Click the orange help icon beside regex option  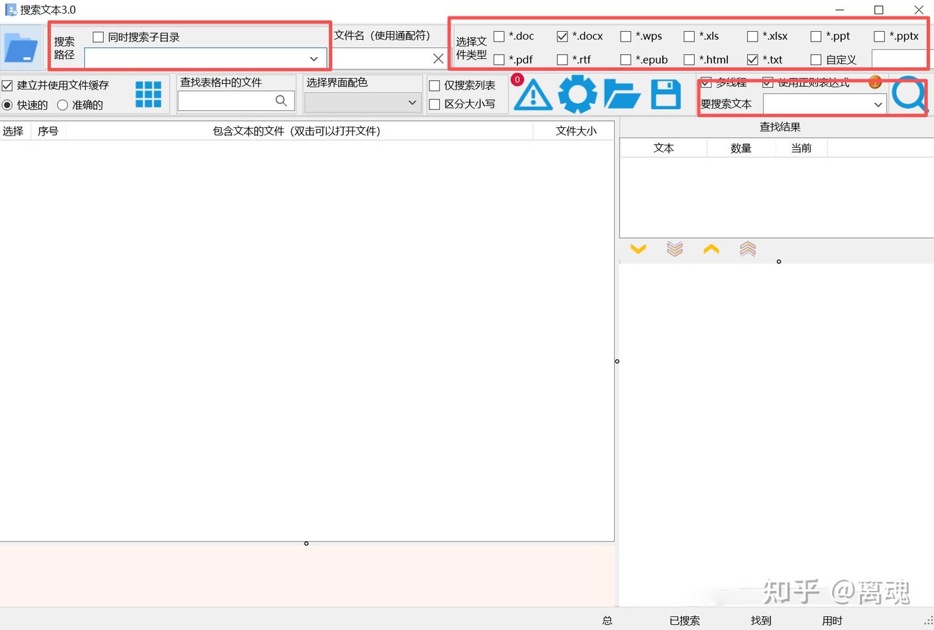[875, 82]
